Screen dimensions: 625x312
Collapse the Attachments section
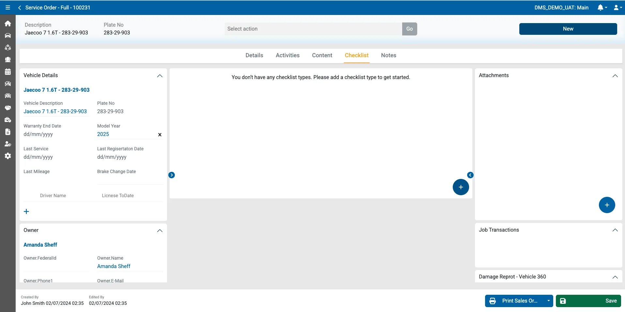coord(615,76)
